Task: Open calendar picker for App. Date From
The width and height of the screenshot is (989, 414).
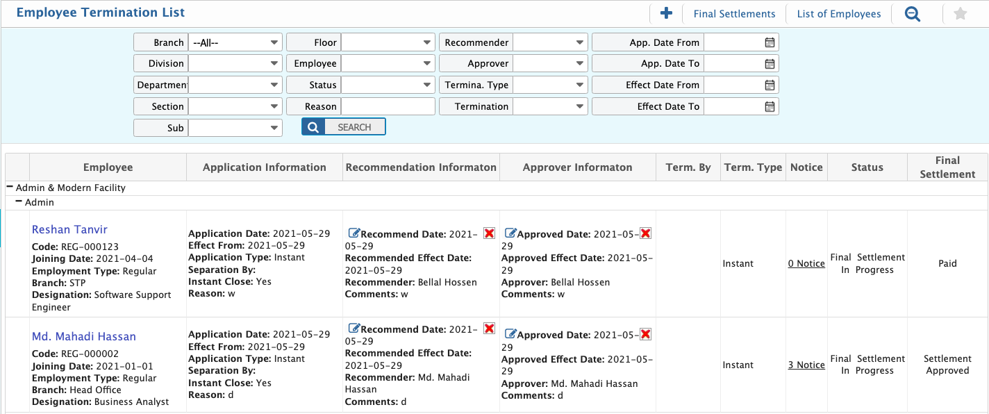Action: click(770, 42)
